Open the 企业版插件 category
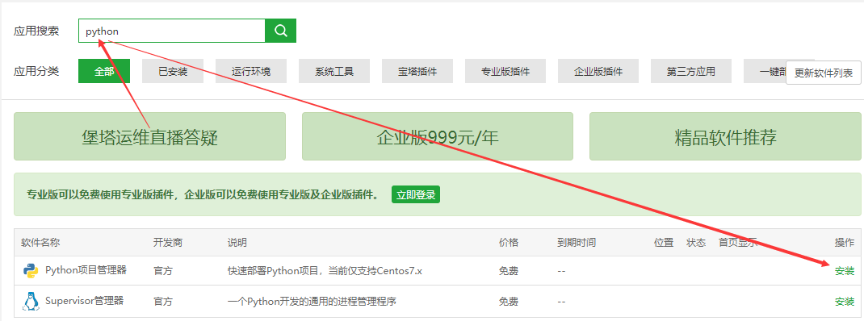Image resolution: width=864 pixels, height=321 pixels. point(598,72)
